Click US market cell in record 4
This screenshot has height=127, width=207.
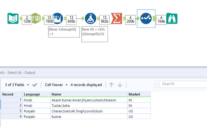click(139, 117)
